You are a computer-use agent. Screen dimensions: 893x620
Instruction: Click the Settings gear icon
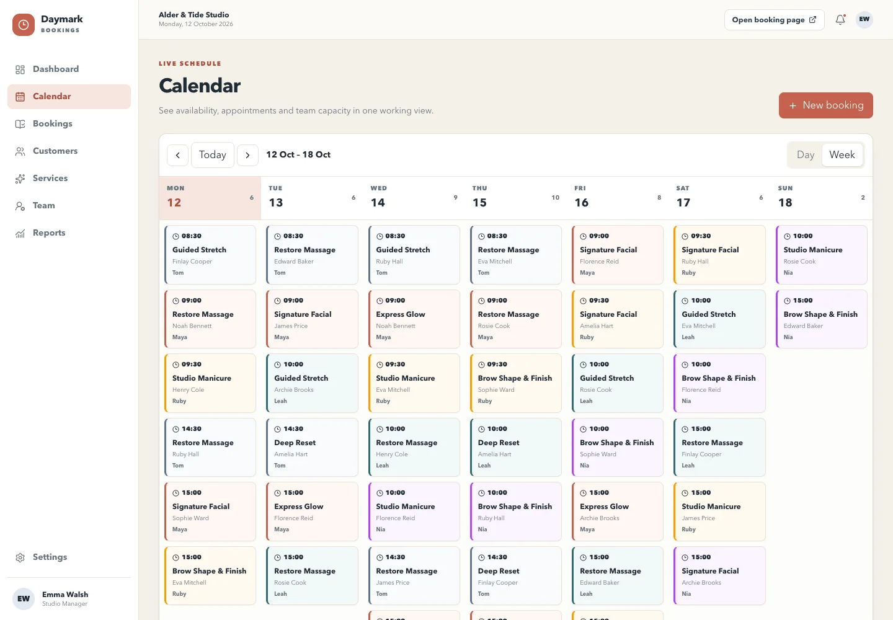pos(20,557)
